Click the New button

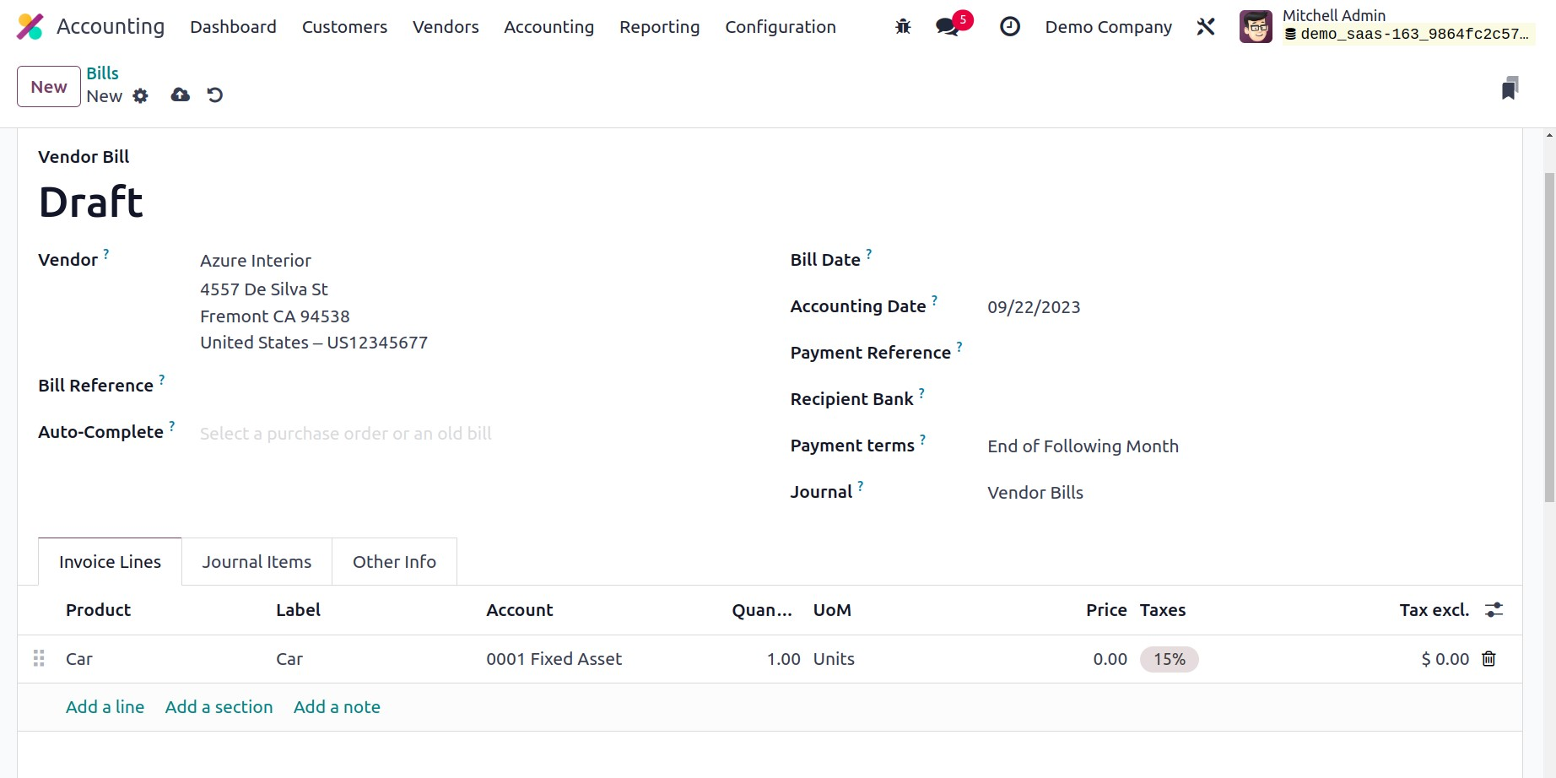pos(49,87)
